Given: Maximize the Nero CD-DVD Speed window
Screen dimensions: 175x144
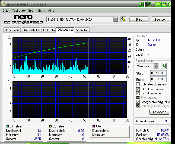Looking at the screenshot, I should coord(164,5).
